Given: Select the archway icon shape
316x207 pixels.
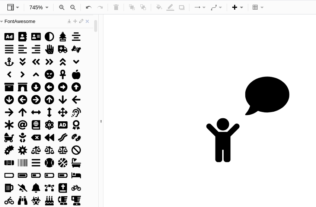Looking at the screenshot, I should pyautogui.click(x=23, y=87).
